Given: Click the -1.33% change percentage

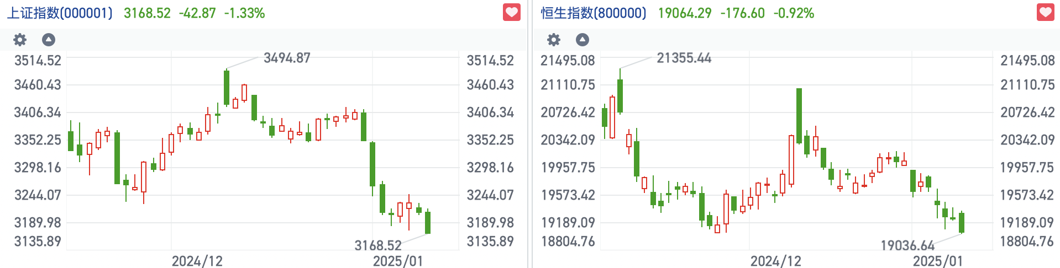Looking at the screenshot, I should 244,13.
